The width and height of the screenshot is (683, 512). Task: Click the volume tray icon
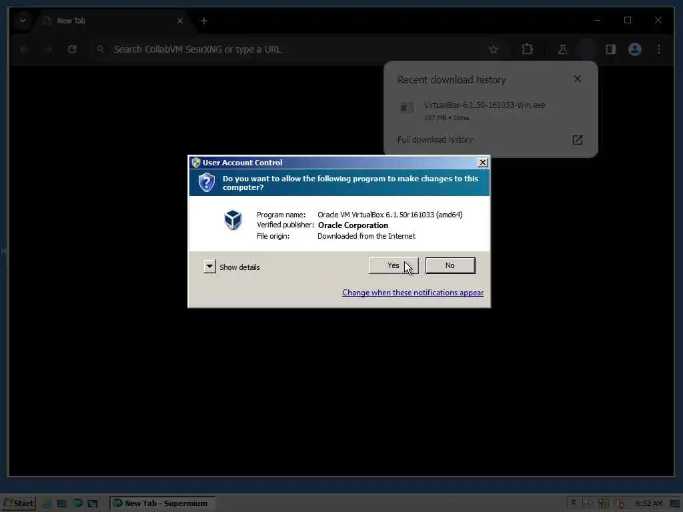tap(620, 504)
